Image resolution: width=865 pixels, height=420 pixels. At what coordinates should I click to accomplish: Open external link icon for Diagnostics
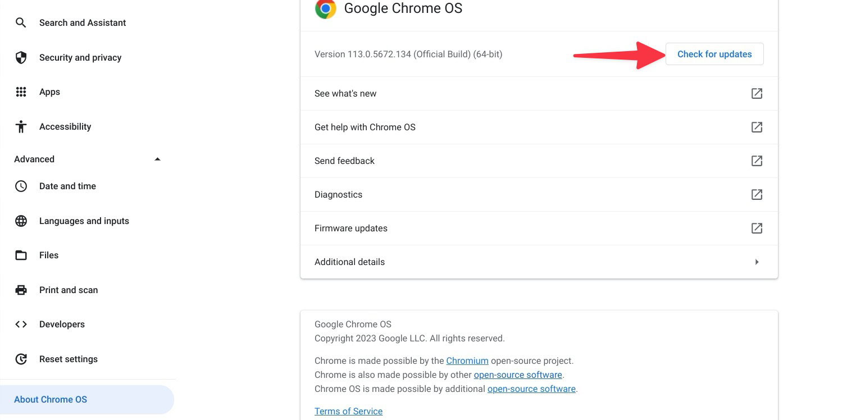pyautogui.click(x=757, y=195)
